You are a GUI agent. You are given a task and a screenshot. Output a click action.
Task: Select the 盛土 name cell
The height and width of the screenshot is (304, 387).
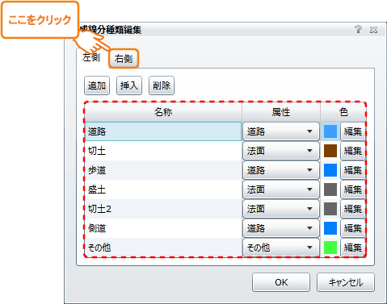tap(163, 189)
